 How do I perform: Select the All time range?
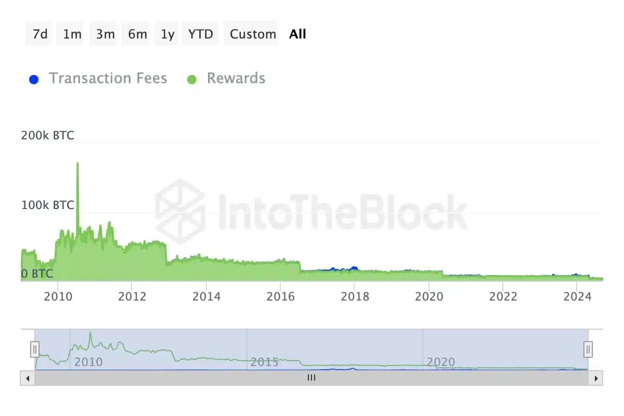click(x=297, y=33)
